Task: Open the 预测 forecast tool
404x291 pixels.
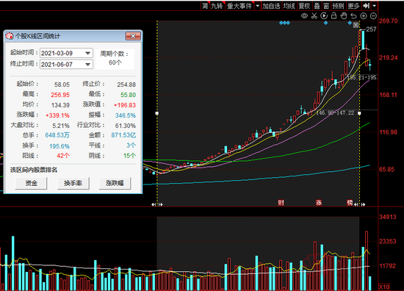Action: pos(338,6)
